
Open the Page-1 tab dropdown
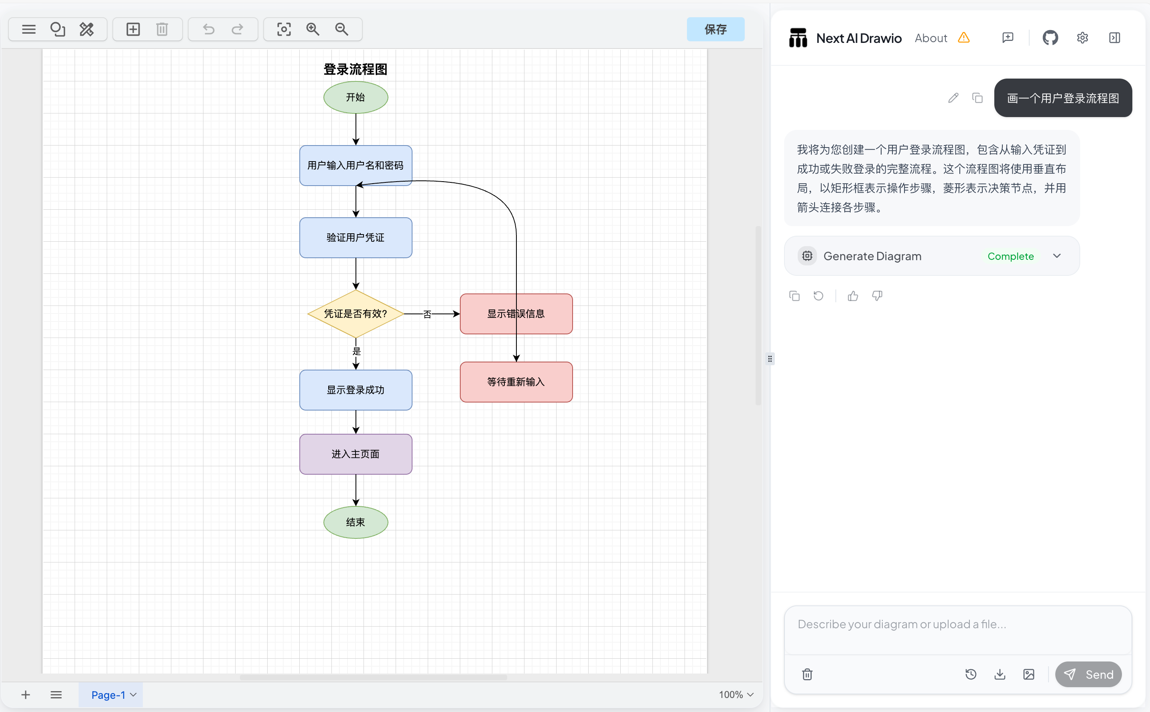tap(133, 695)
